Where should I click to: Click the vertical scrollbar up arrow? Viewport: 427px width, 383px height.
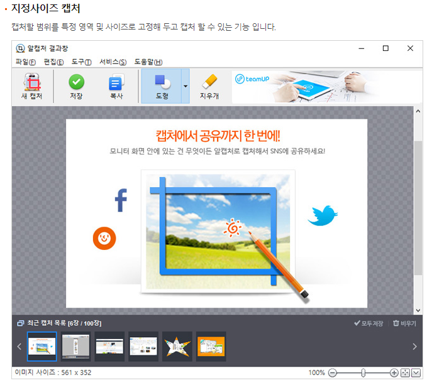tap(418, 111)
